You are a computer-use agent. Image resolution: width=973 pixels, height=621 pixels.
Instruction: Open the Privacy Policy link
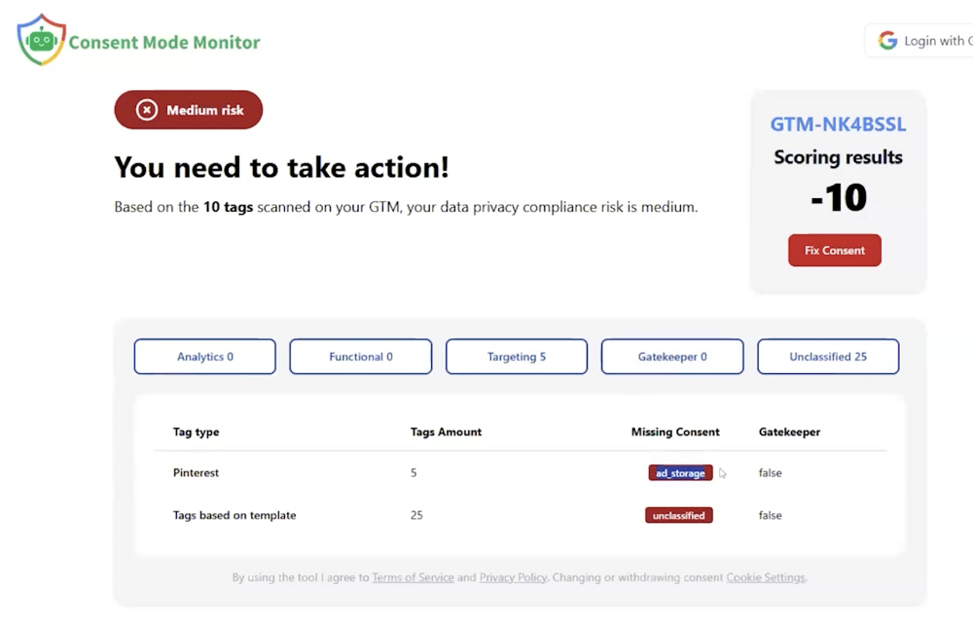click(x=513, y=577)
